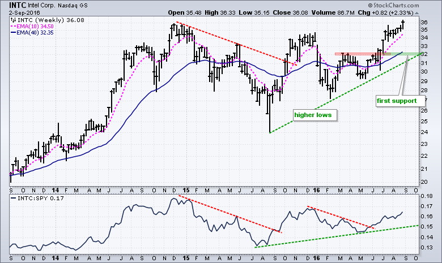Click the 0.18 label on ratio axis
Screen dimensions: 442x263
[427, 196]
